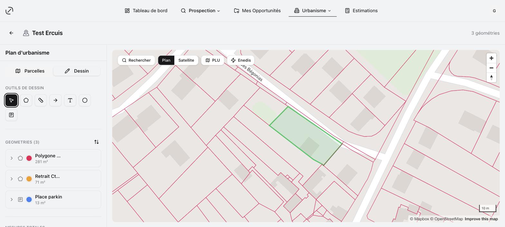
Task: Open the Estimations page
Action: (361, 11)
